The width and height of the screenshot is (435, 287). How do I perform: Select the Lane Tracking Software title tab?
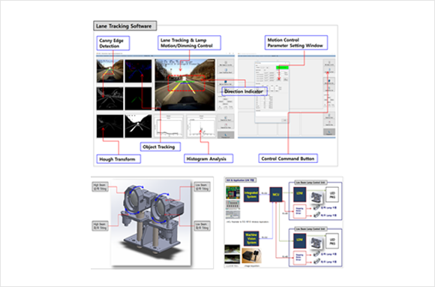(x=124, y=26)
